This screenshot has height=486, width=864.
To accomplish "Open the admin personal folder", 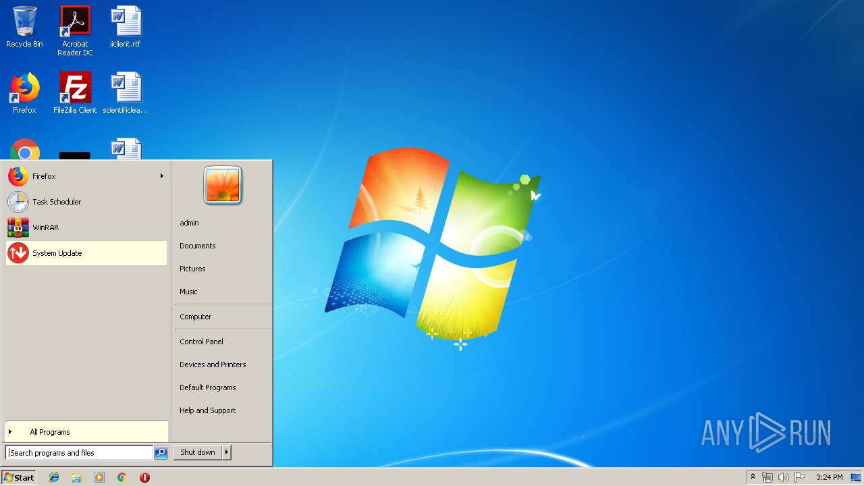I will (189, 223).
